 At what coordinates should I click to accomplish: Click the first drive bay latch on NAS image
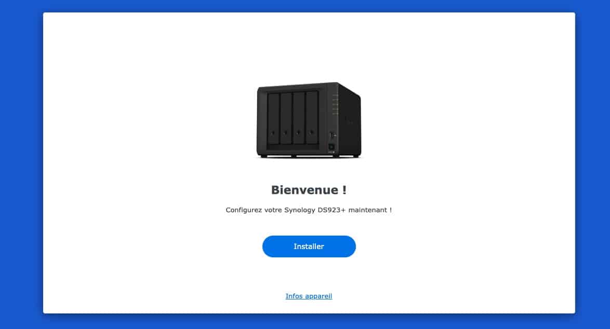tap(273, 133)
